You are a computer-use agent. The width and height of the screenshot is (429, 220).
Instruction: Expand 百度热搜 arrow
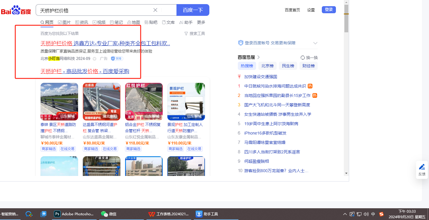tap(258, 57)
